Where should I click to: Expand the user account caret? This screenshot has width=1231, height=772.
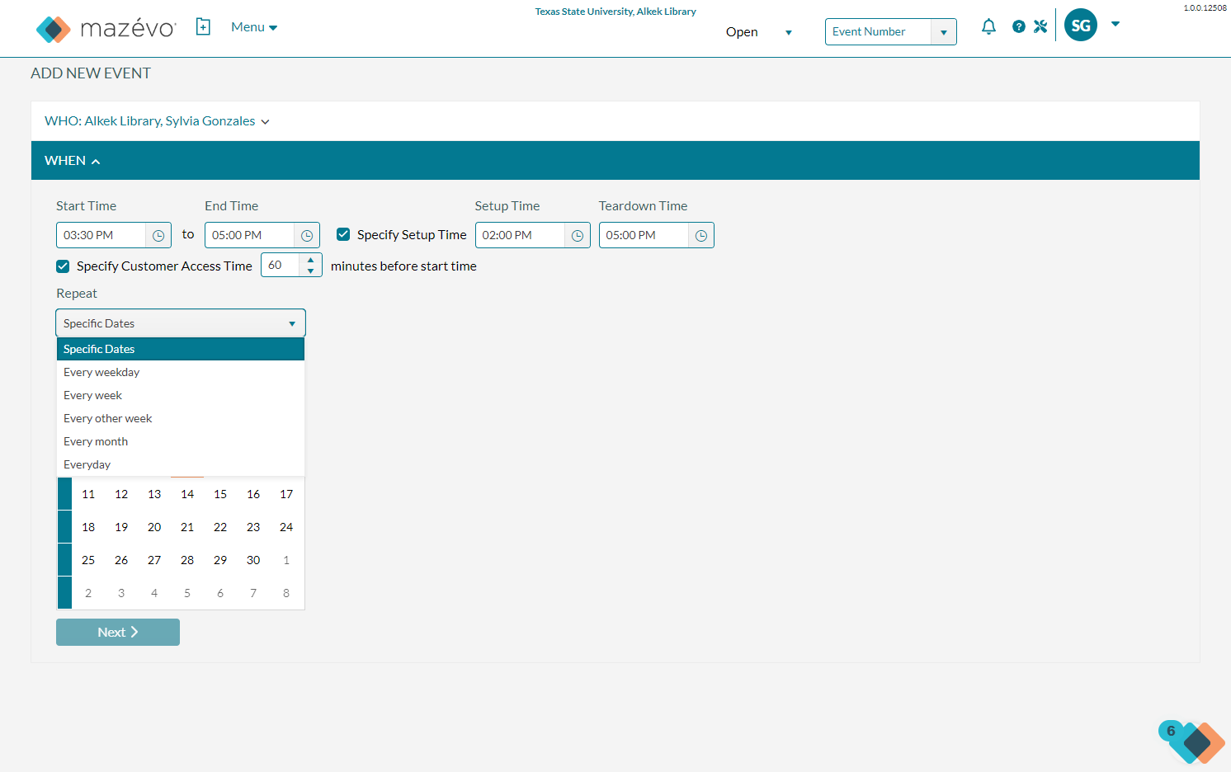coord(1115,25)
